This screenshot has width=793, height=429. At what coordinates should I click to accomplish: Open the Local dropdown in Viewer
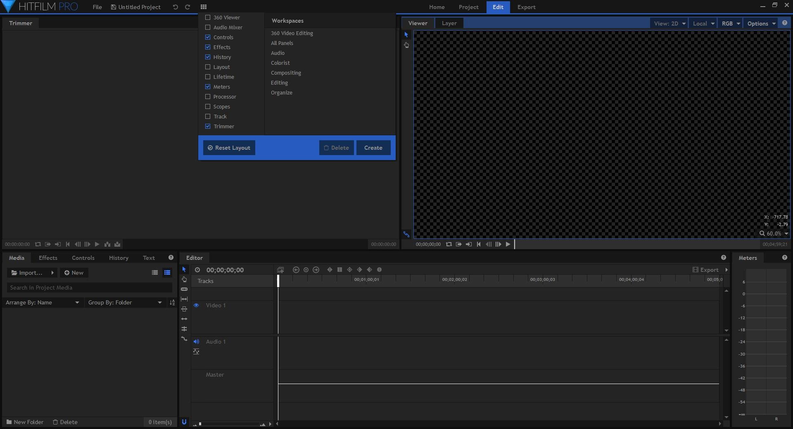(x=703, y=24)
